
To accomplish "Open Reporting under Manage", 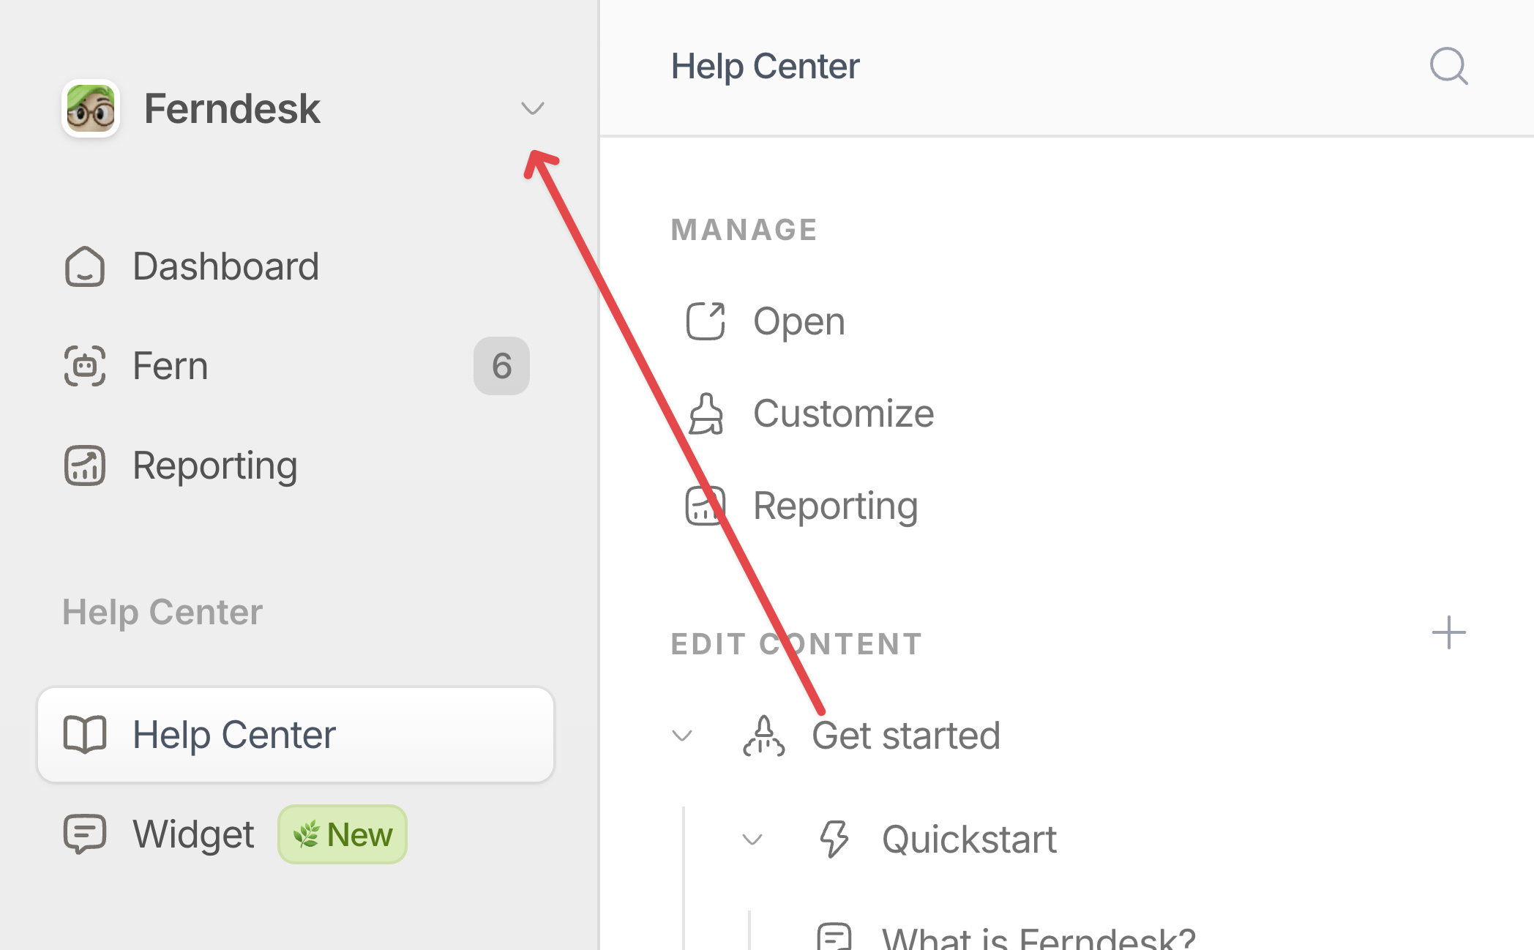I will click(x=834, y=506).
